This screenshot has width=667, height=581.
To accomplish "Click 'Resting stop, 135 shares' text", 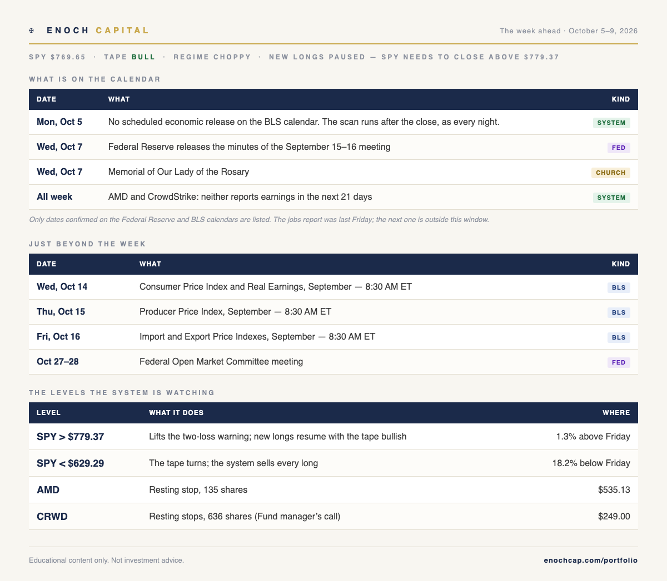I will 198,490.
